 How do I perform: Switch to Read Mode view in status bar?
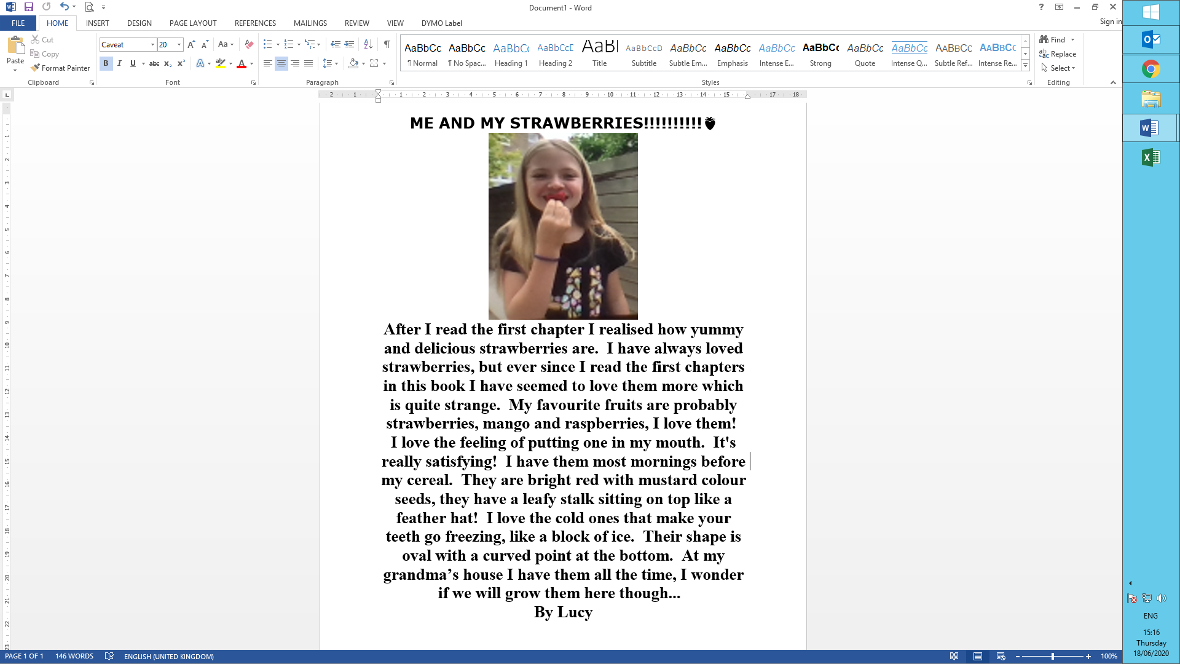[x=954, y=656]
